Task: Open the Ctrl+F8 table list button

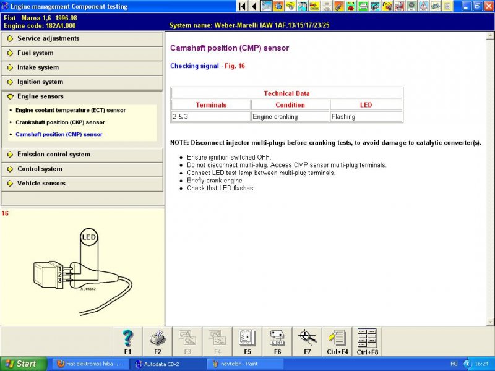Action: click(368, 342)
